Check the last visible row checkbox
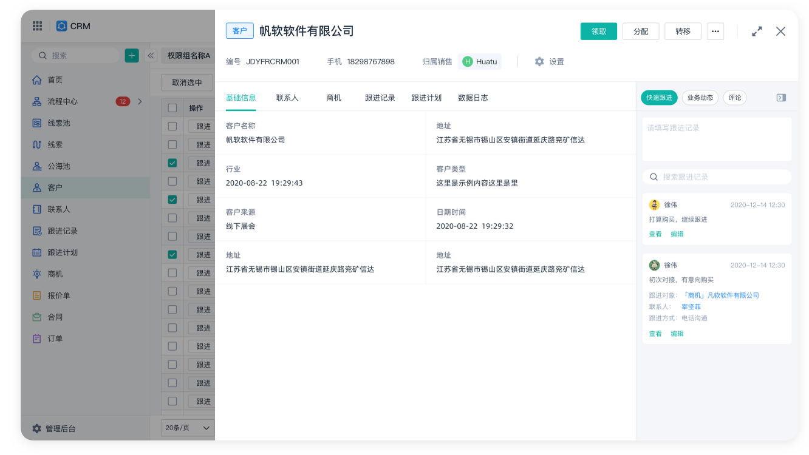809x455 pixels. coord(172,401)
